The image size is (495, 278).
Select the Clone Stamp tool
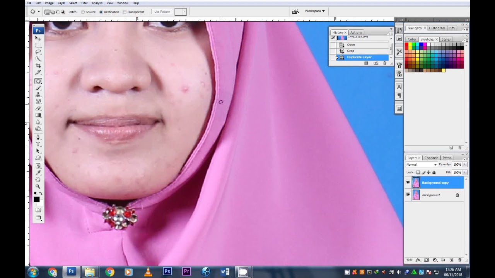[38, 95]
